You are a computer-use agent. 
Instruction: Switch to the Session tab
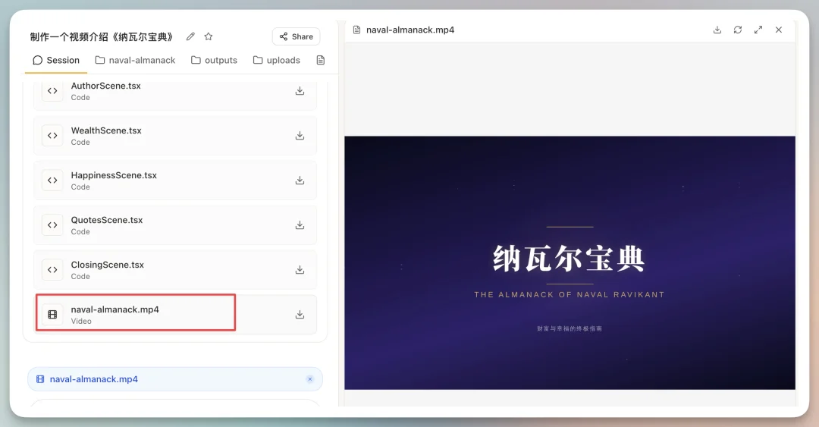56,60
